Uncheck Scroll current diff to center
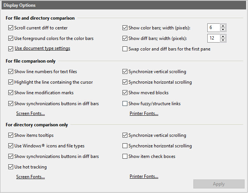248x193 pixels. tap(11, 28)
